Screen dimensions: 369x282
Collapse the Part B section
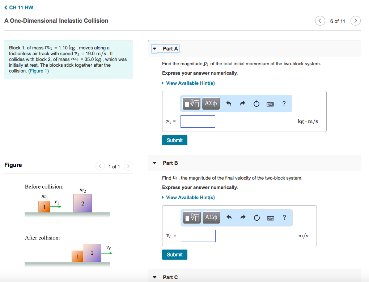[x=155, y=163]
